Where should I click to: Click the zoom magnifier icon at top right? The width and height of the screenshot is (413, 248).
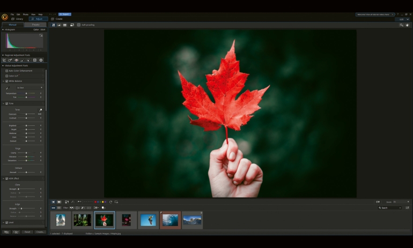(401, 25)
